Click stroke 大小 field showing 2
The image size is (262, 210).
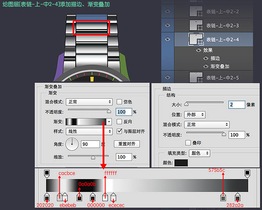click(x=237, y=105)
